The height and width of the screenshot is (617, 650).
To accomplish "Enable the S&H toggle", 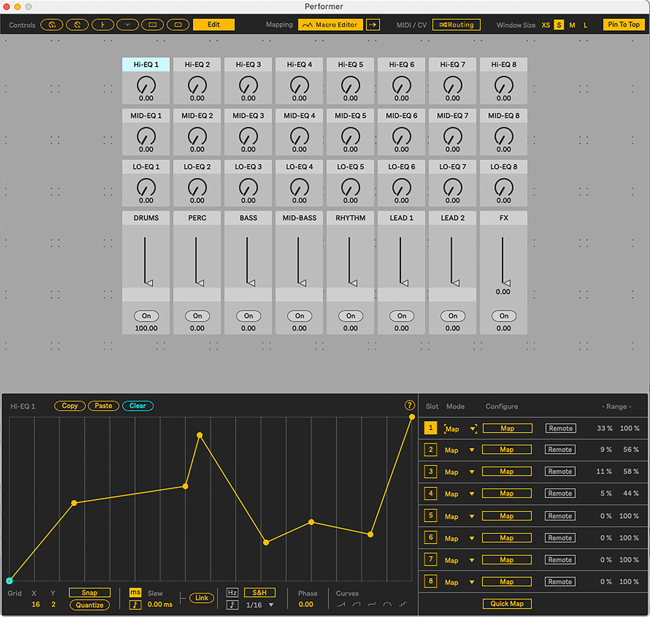I will coord(259,593).
